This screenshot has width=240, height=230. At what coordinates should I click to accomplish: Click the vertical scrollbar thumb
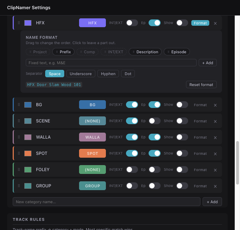click(x=238, y=163)
